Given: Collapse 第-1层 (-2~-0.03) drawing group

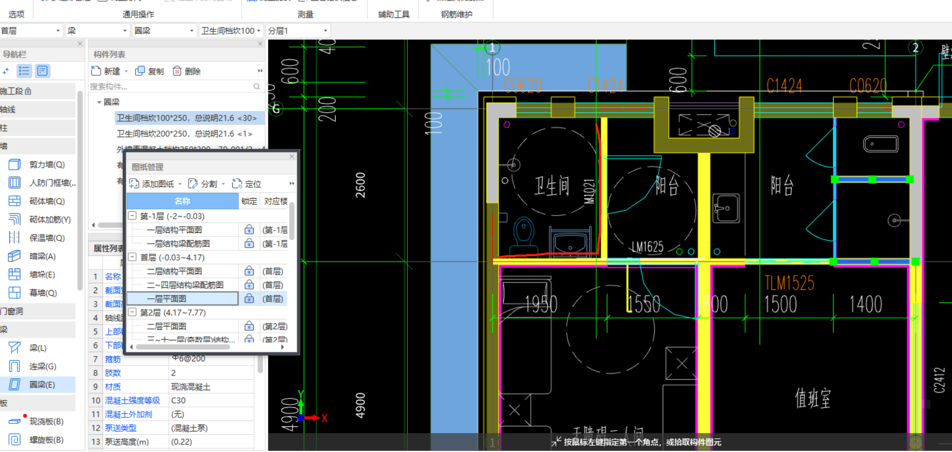Looking at the screenshot, I should [133, 216].
